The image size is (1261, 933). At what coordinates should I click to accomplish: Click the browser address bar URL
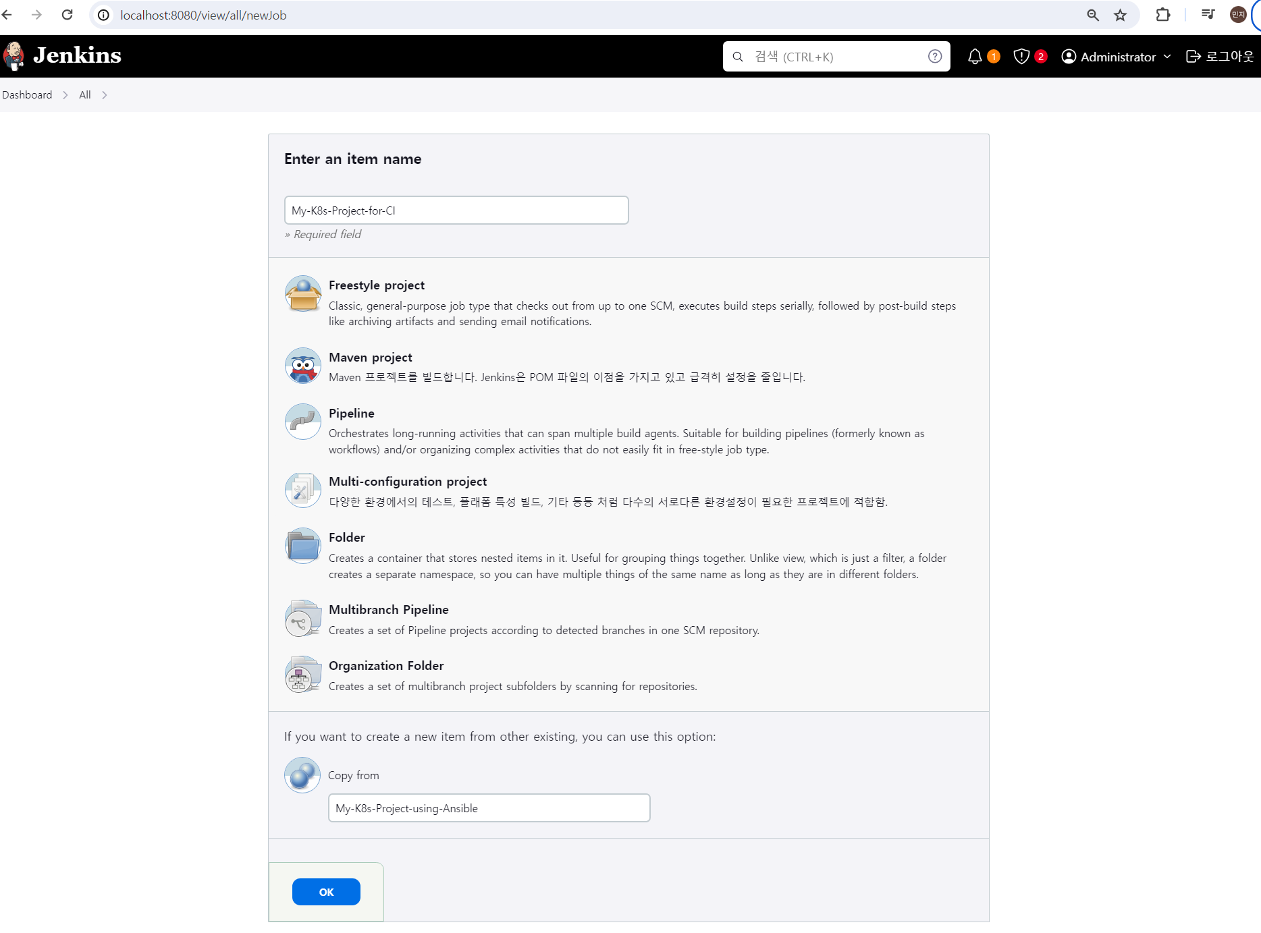point(203,15)
